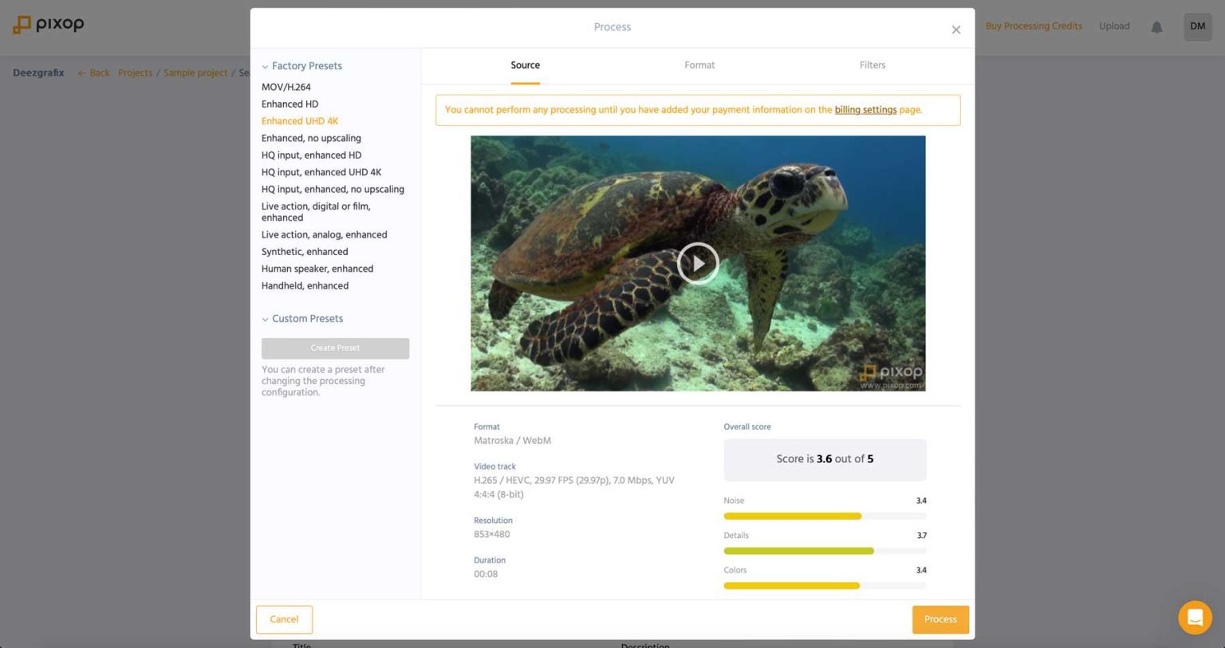Open the Sample project breadcrumb

click(195, 73)
